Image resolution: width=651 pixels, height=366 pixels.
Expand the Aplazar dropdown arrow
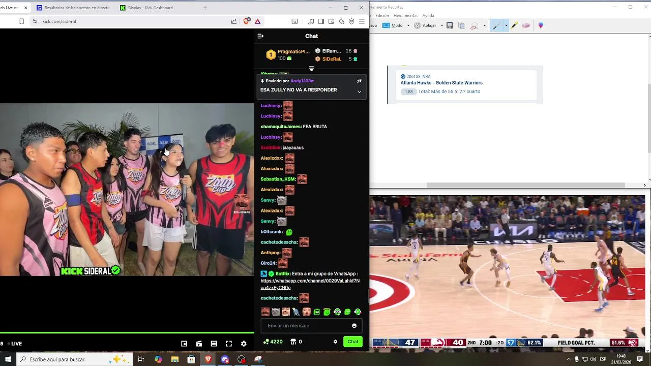point(441,25)
